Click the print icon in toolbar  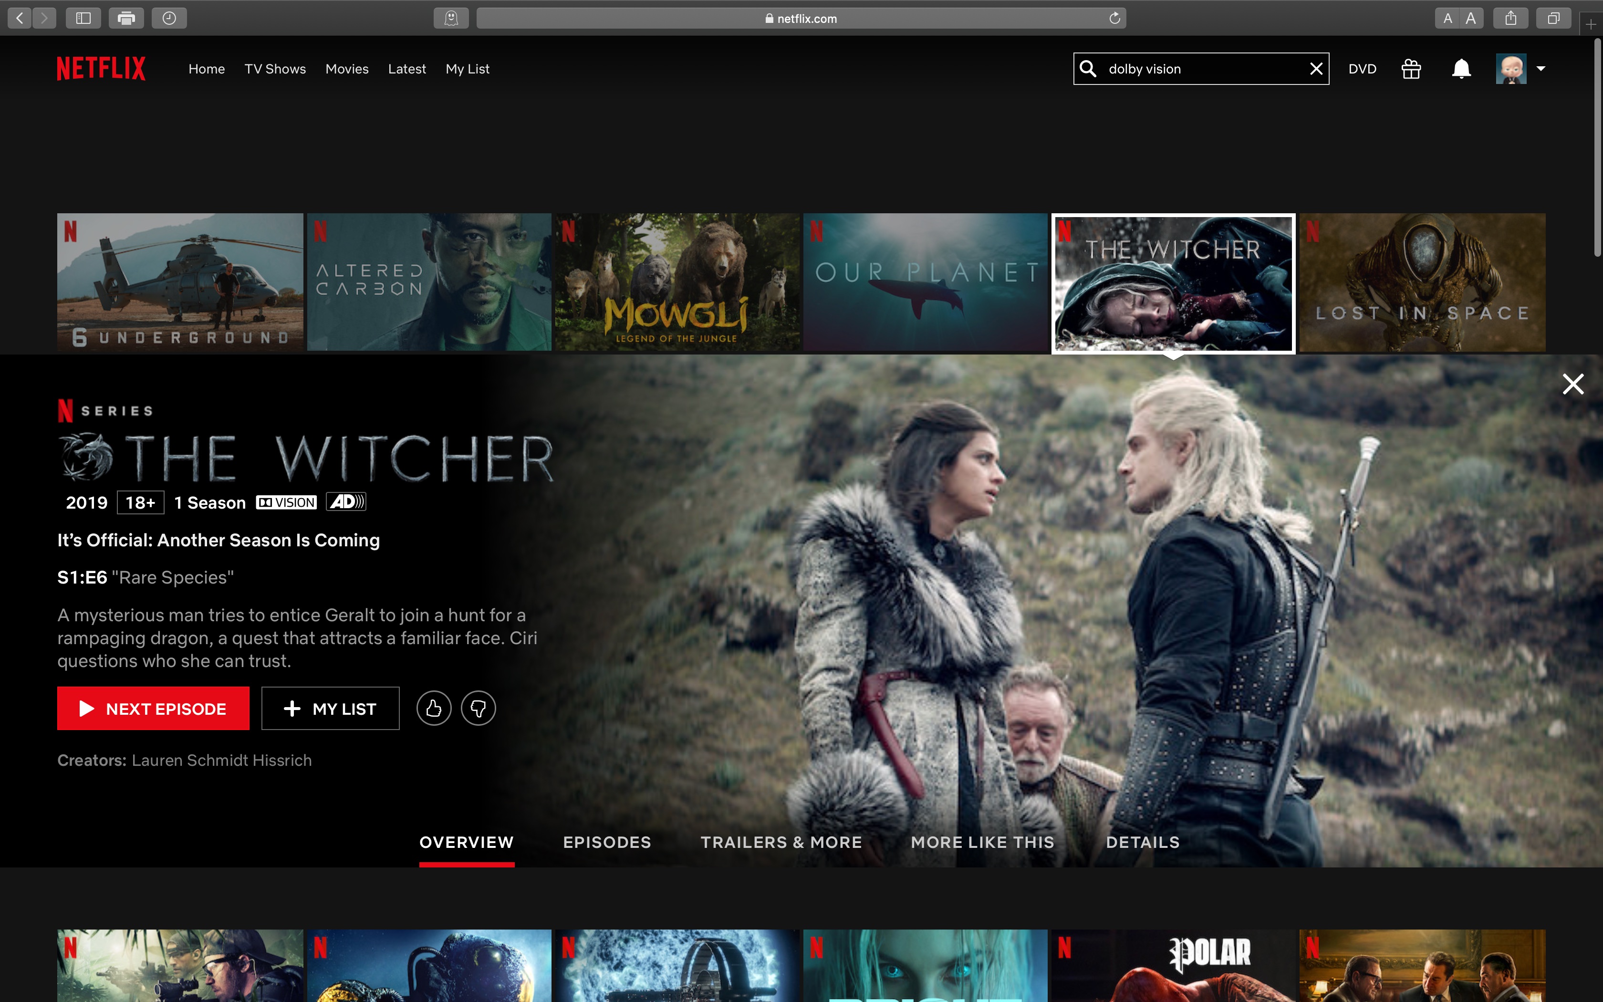(126, 18)
